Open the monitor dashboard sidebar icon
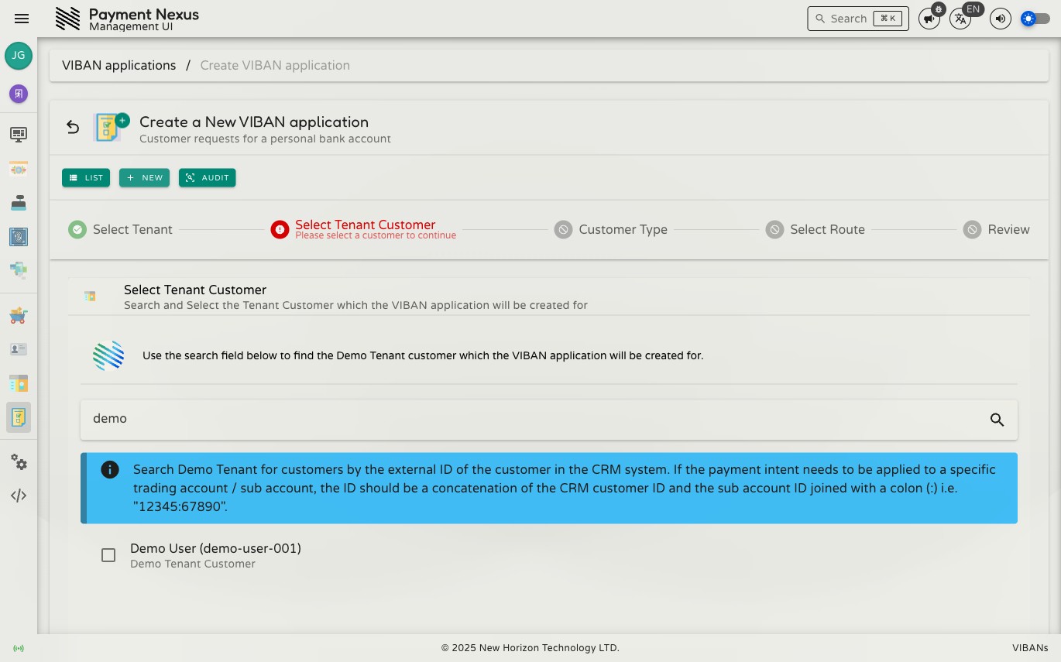 click(x=19, y=135)
